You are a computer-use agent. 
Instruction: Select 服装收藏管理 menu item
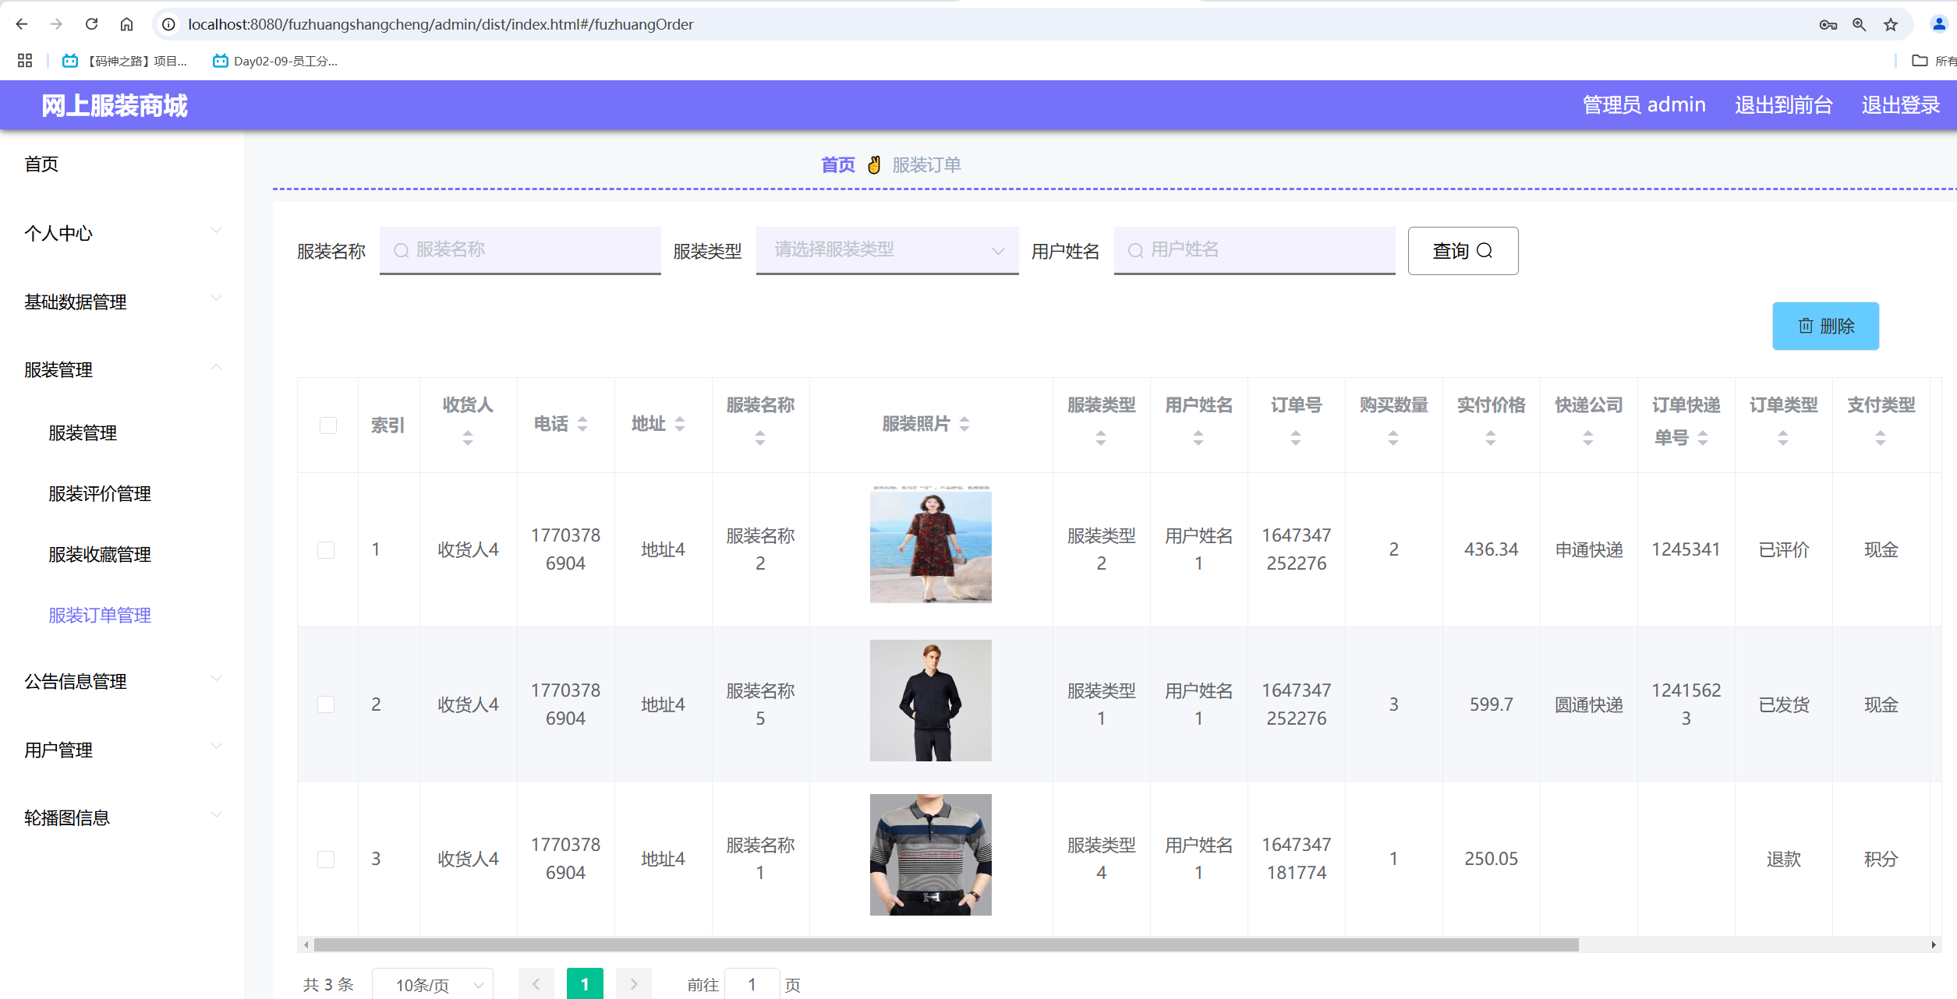click(100, 555)
